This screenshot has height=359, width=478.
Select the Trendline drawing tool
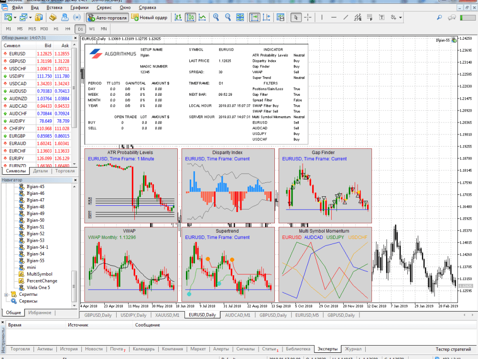346,17
